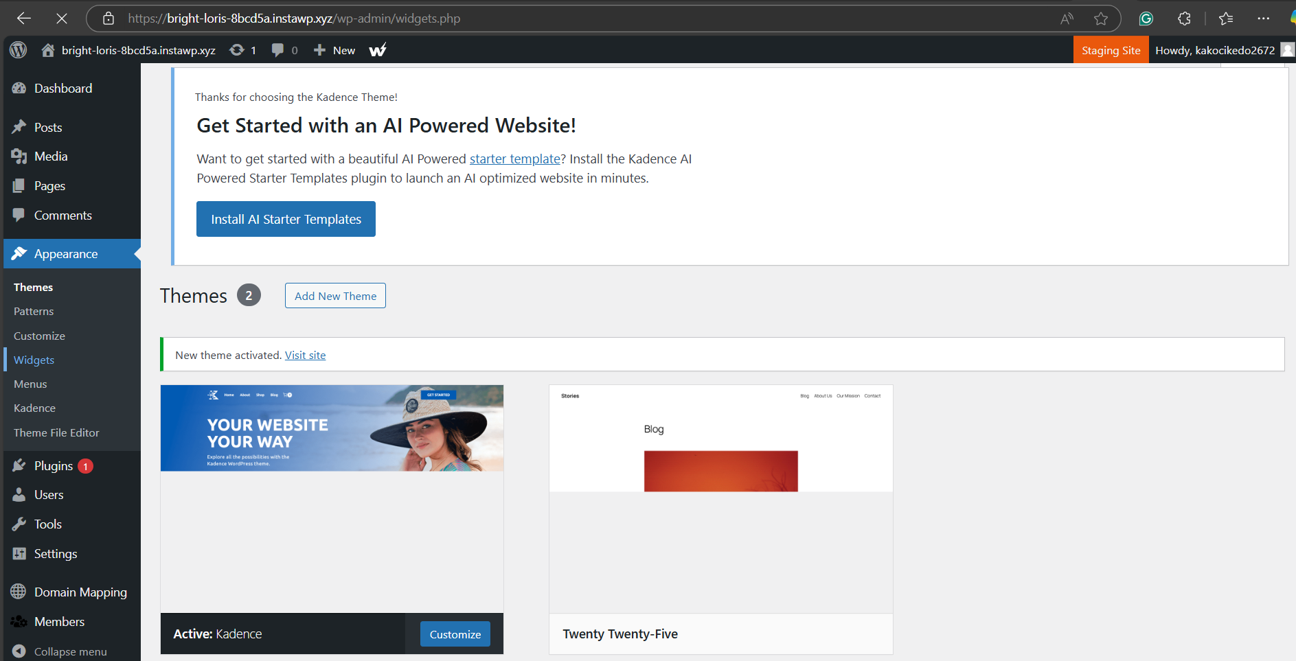Click the Tools wrench icon
This screenshot has height=661, width=1296.
click(19, 524)
